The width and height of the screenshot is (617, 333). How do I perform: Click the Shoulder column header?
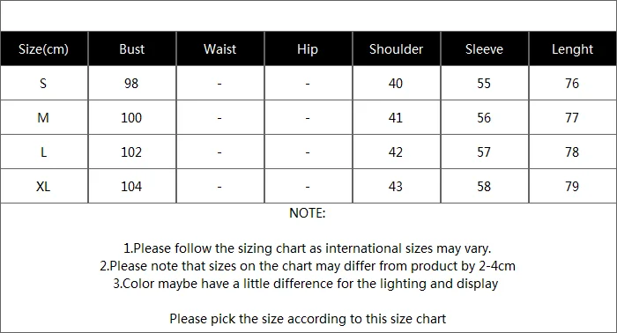[x=397, y=48]
